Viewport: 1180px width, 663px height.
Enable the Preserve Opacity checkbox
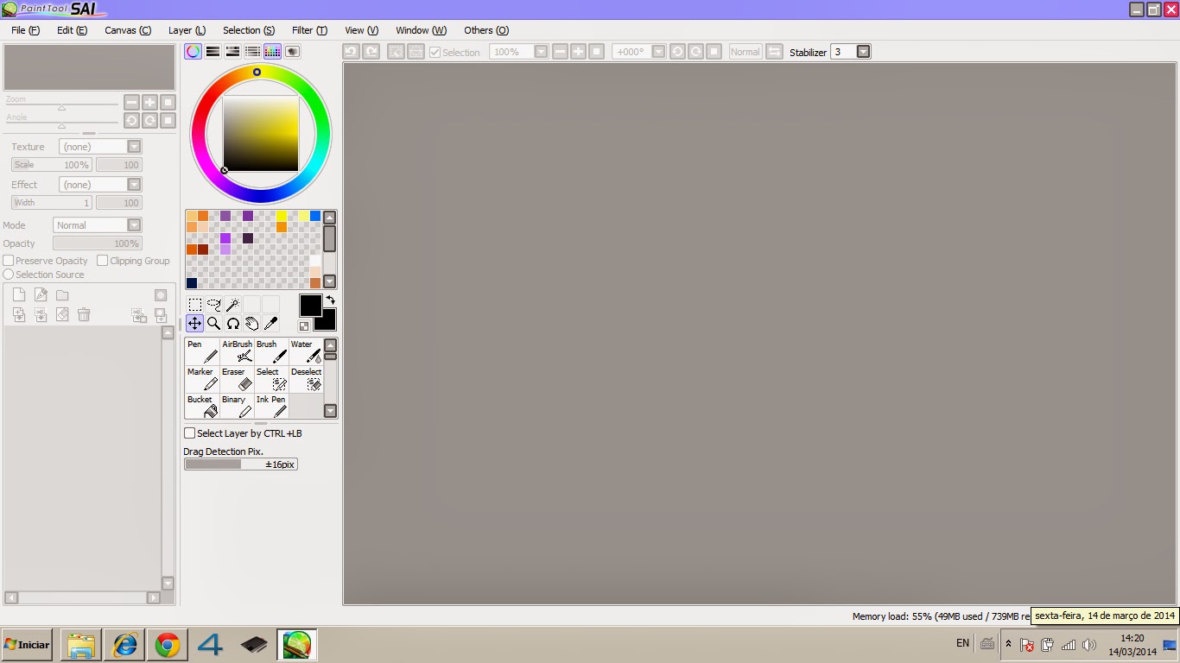pos(8,260)
